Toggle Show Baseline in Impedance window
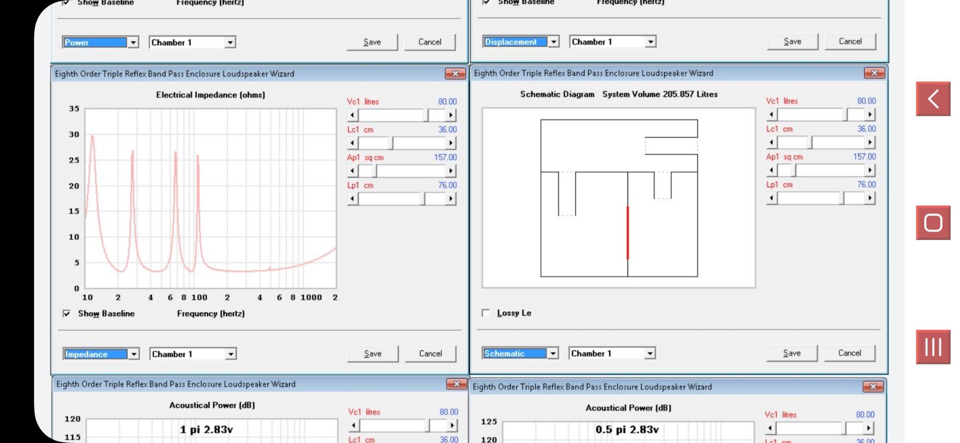This screenshot has height=443, width=960. pyautogui.click(x=67, y=314)
